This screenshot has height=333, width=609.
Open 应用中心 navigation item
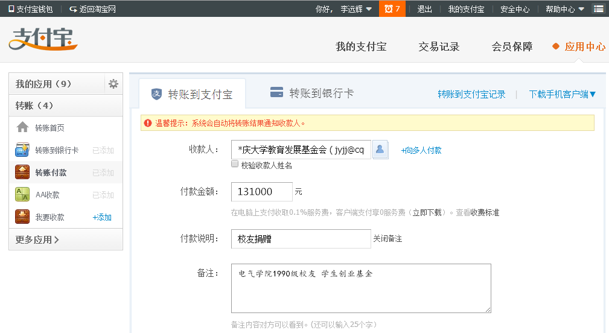coord(585,46)
